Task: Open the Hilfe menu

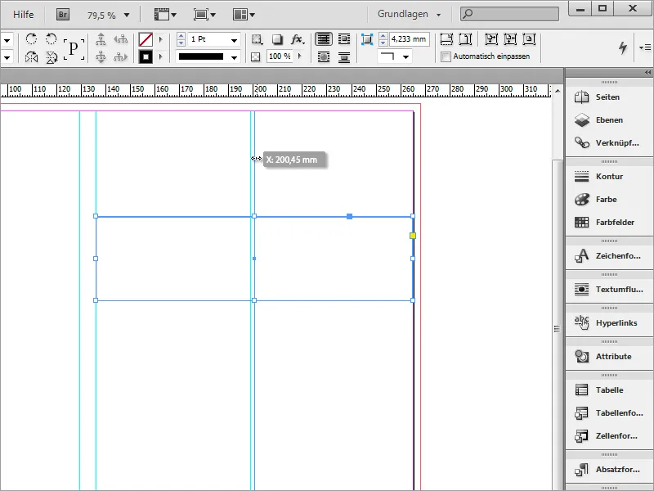Action: click(x=24, y=15)
